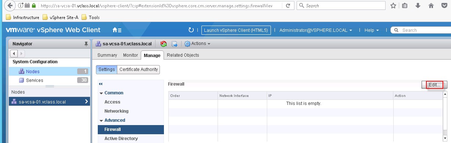Launch vSphere Client (HTML5)
The height and width of the screenshot is (143, 451).
coord(236,30)
